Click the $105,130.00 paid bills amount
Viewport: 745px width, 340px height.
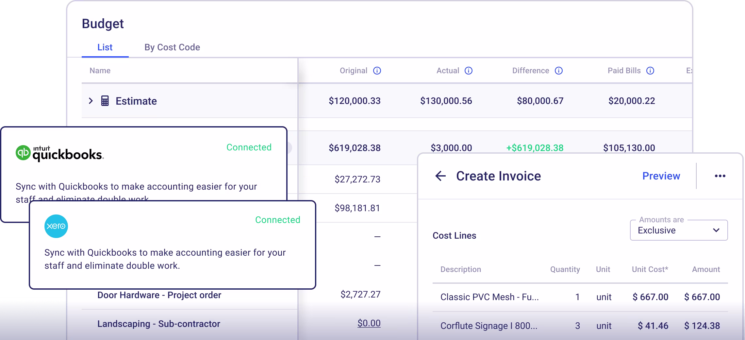coord(629,148)
